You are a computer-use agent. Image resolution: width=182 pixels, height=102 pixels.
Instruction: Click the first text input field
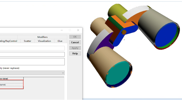tap(32, 48)
